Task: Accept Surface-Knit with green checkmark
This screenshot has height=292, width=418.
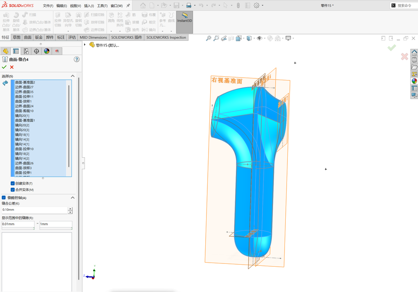Action: coord(4,67)
